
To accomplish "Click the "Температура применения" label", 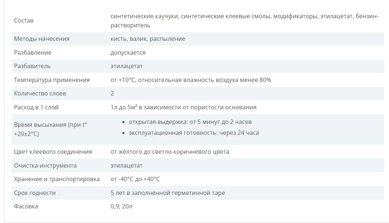I will coord(52,80).
